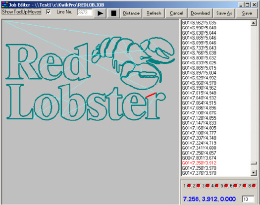Screen dimensions: 260x205
Task: Click the G-code list scroll down arrow
Action: point(254,173)
